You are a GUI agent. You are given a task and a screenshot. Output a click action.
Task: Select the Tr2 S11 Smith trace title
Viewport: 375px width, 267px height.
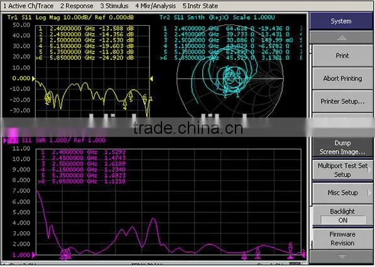[217, 18]
